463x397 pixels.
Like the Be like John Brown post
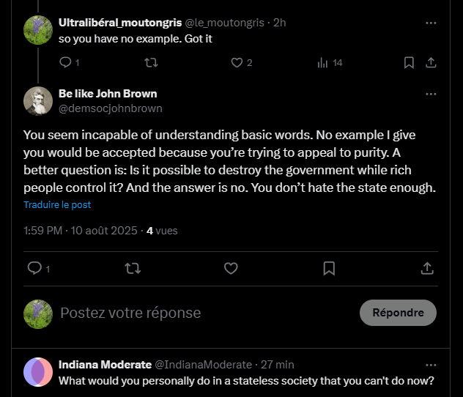tap(231, 269)
